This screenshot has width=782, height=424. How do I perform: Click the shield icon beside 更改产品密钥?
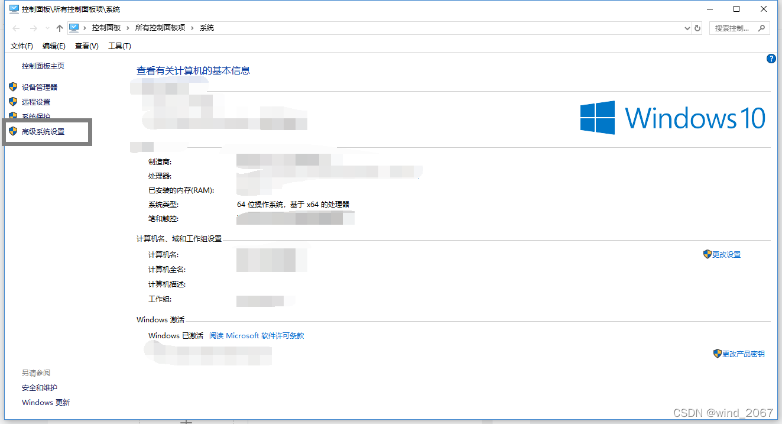[718, 354]
